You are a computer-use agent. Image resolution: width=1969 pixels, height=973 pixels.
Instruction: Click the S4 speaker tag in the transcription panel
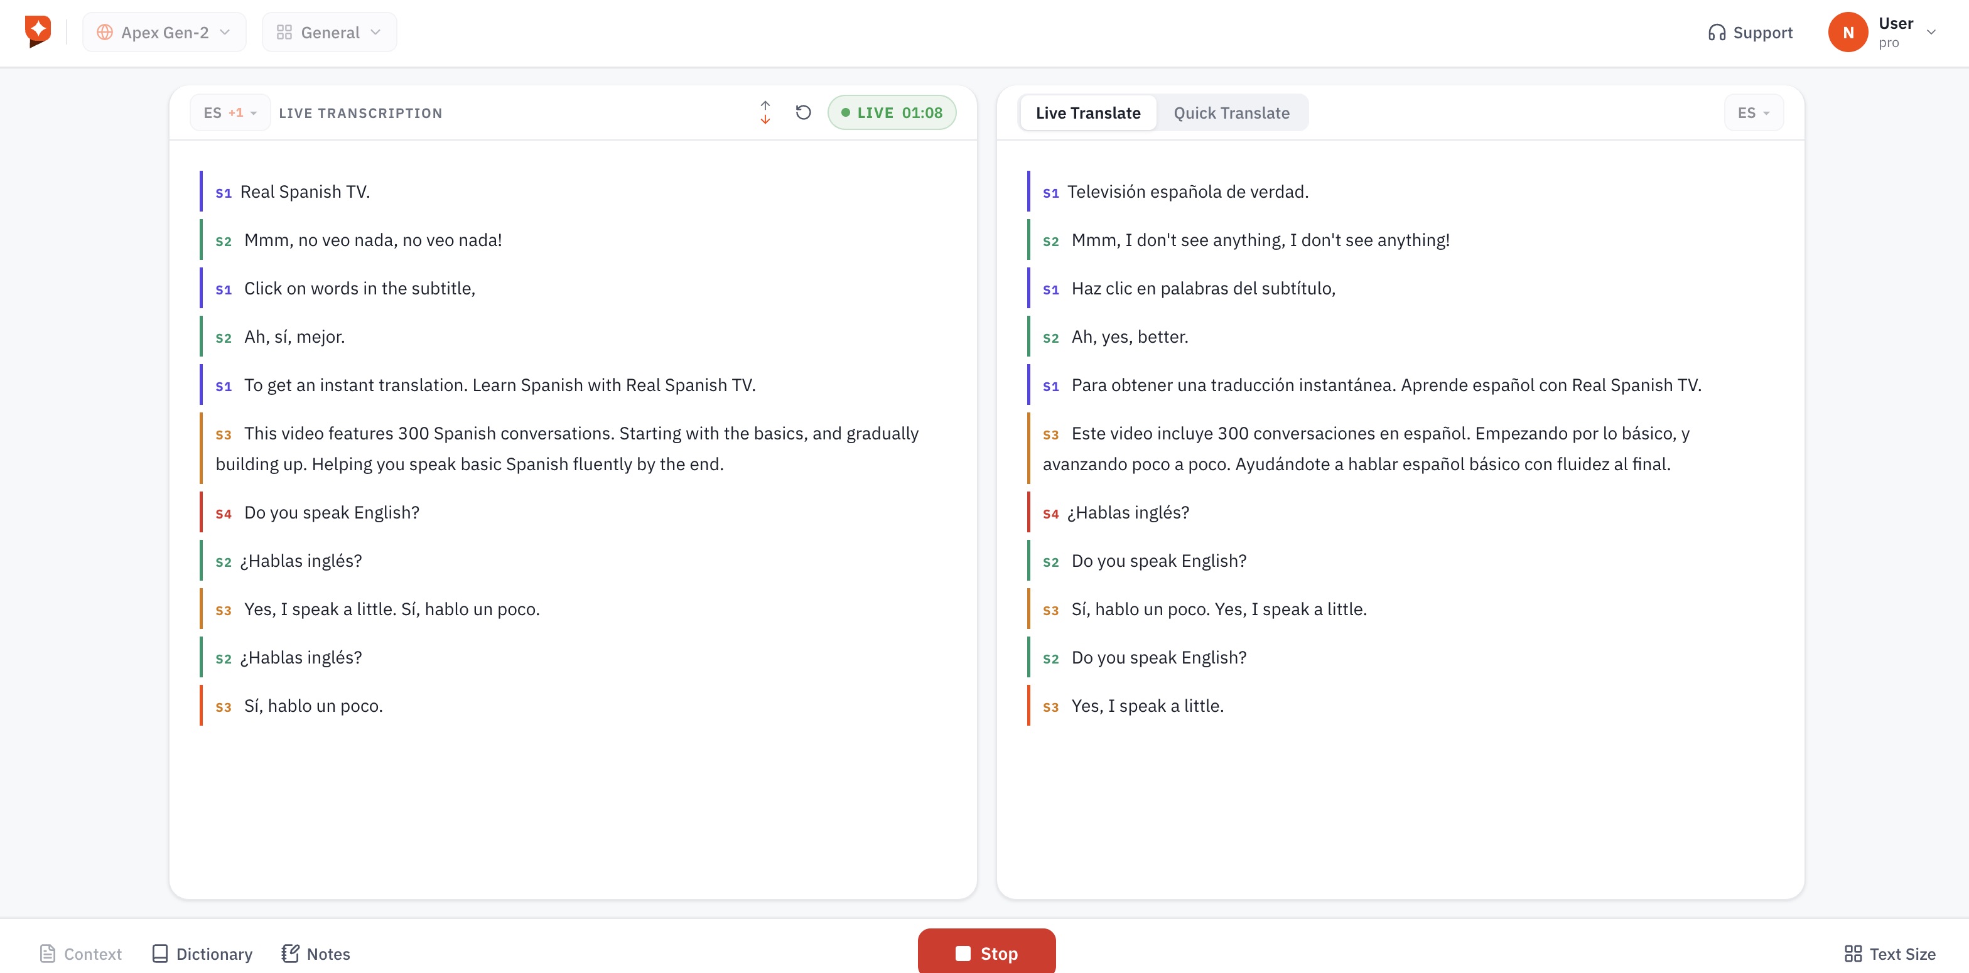tap(223, 513)
